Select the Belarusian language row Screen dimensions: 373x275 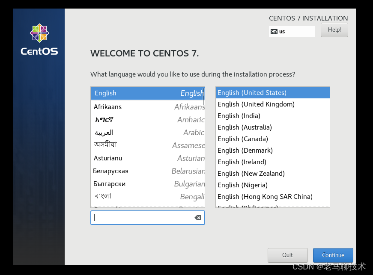(x=147, y=171)
